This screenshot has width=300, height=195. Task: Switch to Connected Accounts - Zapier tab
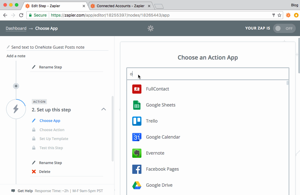pyautogui.click(x=120, y=6)
